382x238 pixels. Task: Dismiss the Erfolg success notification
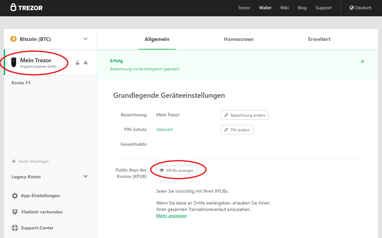(362, 61)
